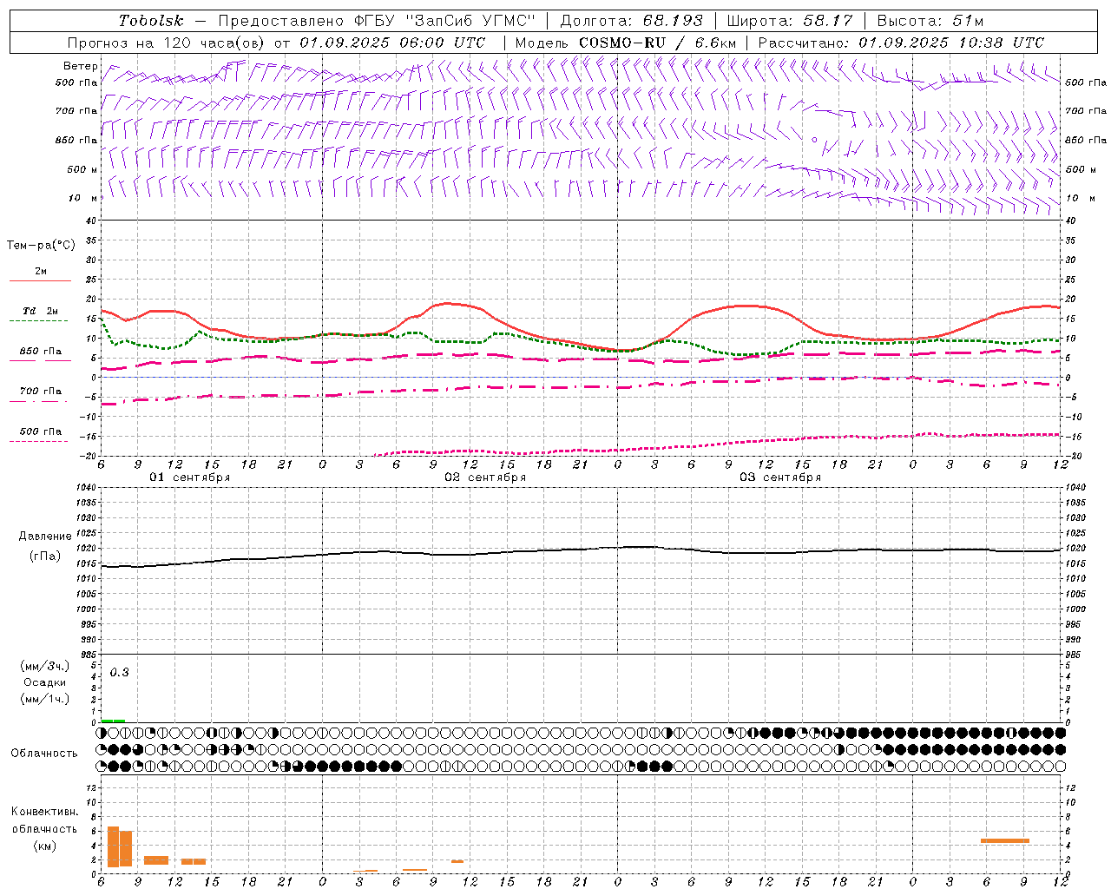The width and height of the screenshot is (1111, 889).
Task: Select 'Прогноз на 120 часа(ов)' forecast text
Action: 167,43
